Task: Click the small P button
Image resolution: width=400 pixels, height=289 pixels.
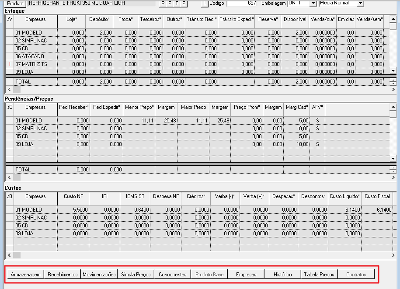Action: click(163, 3)
